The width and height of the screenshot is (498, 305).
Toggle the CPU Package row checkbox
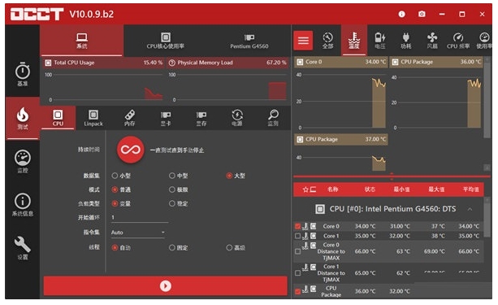coord(297,291)
